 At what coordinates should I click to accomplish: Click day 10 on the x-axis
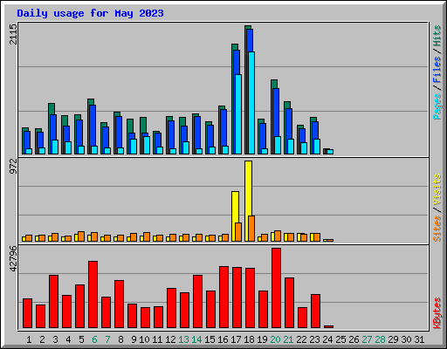click(x=144, y=339)
